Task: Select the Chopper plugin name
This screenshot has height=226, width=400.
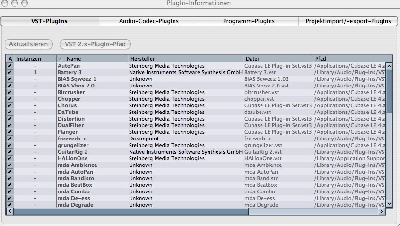Action: 69,99
